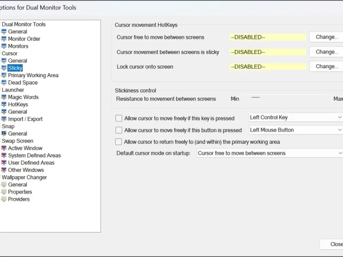Tick the free movement when button pressed checkbox

[119, 130]
